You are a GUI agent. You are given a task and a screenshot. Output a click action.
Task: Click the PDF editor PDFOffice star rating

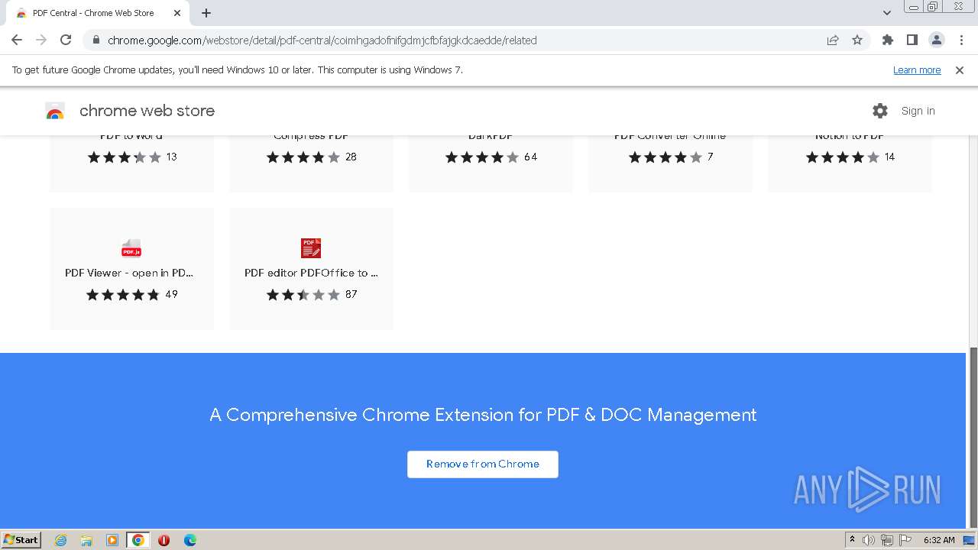[303, 295]
